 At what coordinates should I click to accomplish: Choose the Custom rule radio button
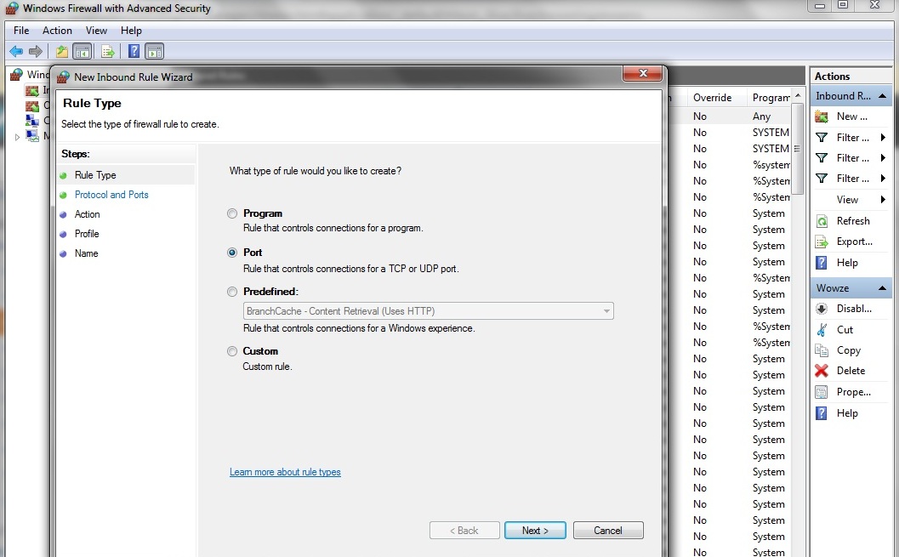(232, 351)
